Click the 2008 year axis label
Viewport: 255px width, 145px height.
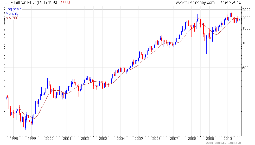[192, 139]
